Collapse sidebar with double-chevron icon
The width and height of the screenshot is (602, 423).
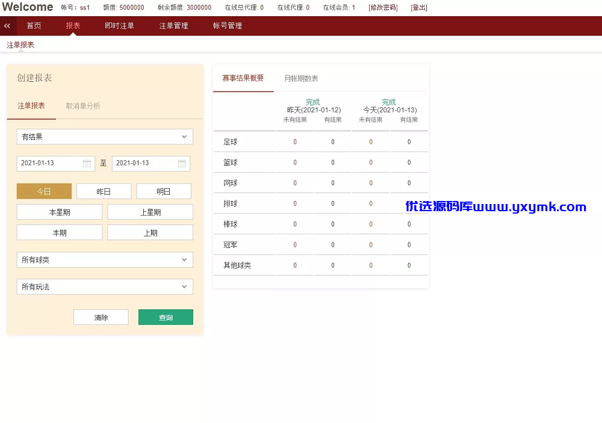[7, 26]
